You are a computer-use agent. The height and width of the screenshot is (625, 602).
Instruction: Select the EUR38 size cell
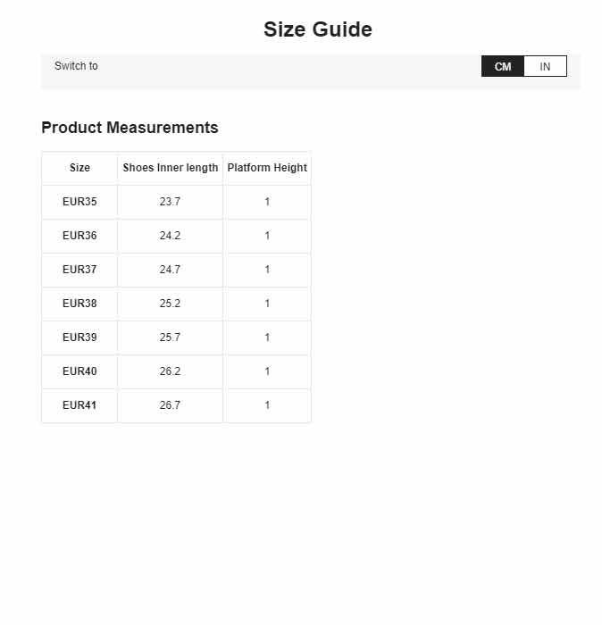click(x=79, y=304)
